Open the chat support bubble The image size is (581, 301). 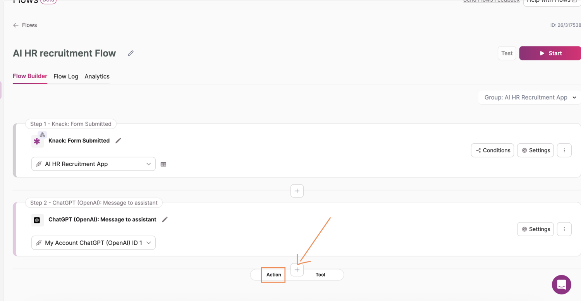pos(561,285)
